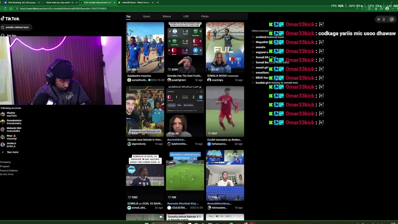
Task: Click heart icon showing 95.4K likes
Action: pos(169,133)
